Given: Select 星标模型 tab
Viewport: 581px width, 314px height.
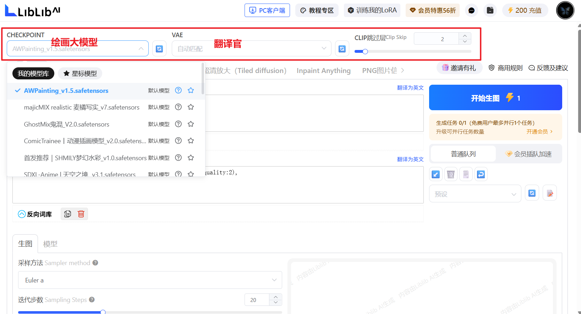Looking at the screenshot, I should (x=80, y=73).
